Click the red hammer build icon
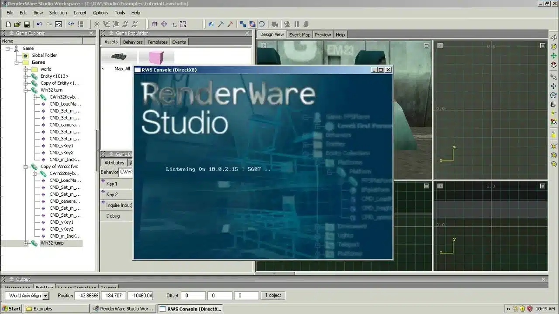 pyautogui.click(x=230, y=24)
